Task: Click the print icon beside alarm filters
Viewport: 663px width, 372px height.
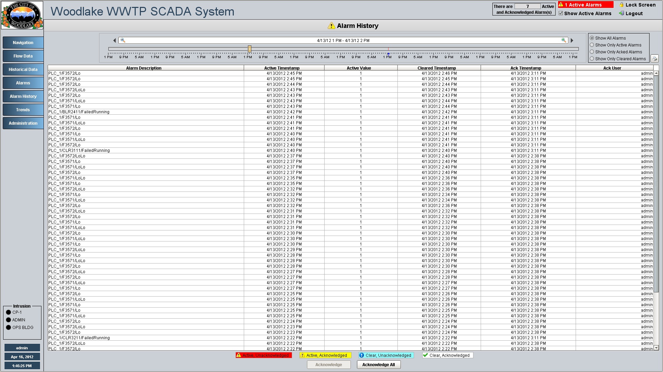Action: [x=654, y=58]
